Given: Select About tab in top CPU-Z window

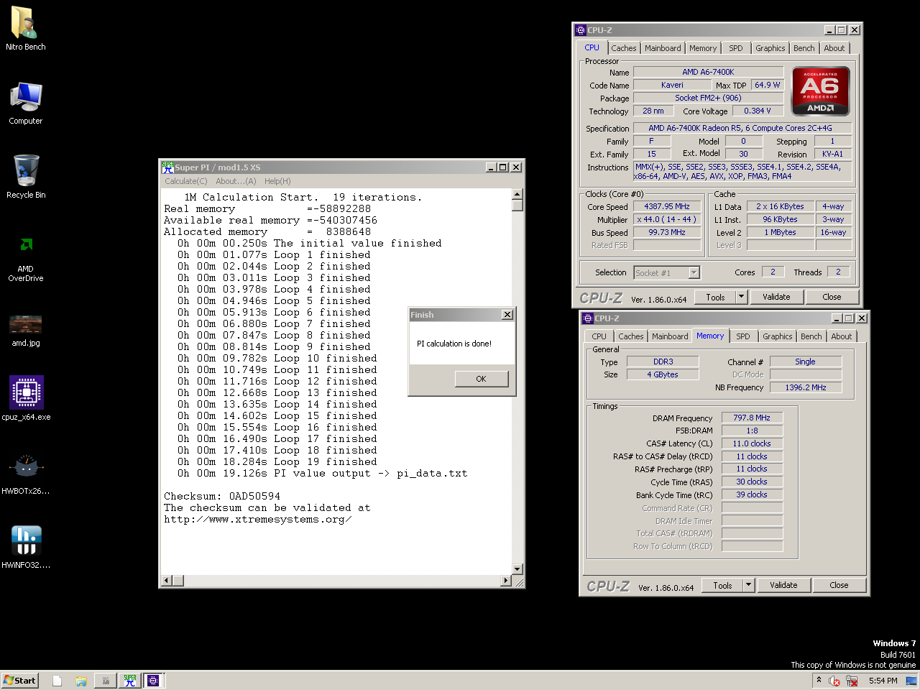Looking at the screenshot, I should 834,48.
